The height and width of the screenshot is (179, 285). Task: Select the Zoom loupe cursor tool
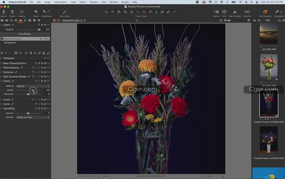119,12
